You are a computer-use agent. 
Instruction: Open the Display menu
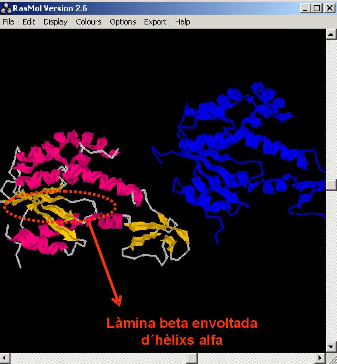pyautogui.click(x=55, y=22)
